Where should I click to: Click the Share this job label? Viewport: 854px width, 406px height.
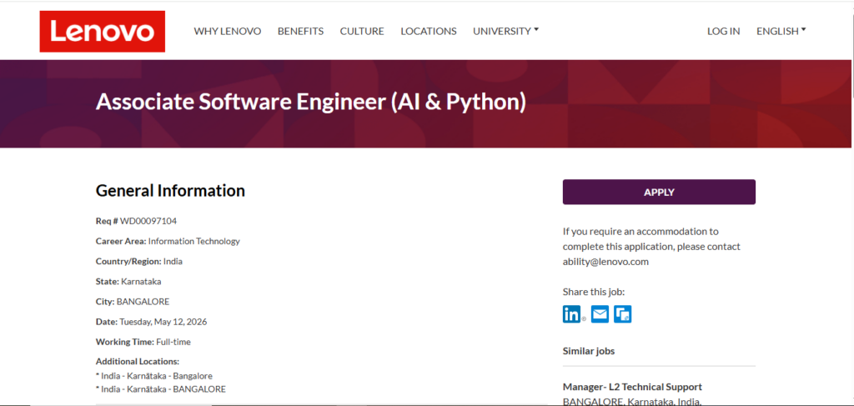tap(594, 292)
